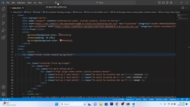Open editor More Actions ellipsis
This screenshot has height=107, width=190.
[186, 8]
